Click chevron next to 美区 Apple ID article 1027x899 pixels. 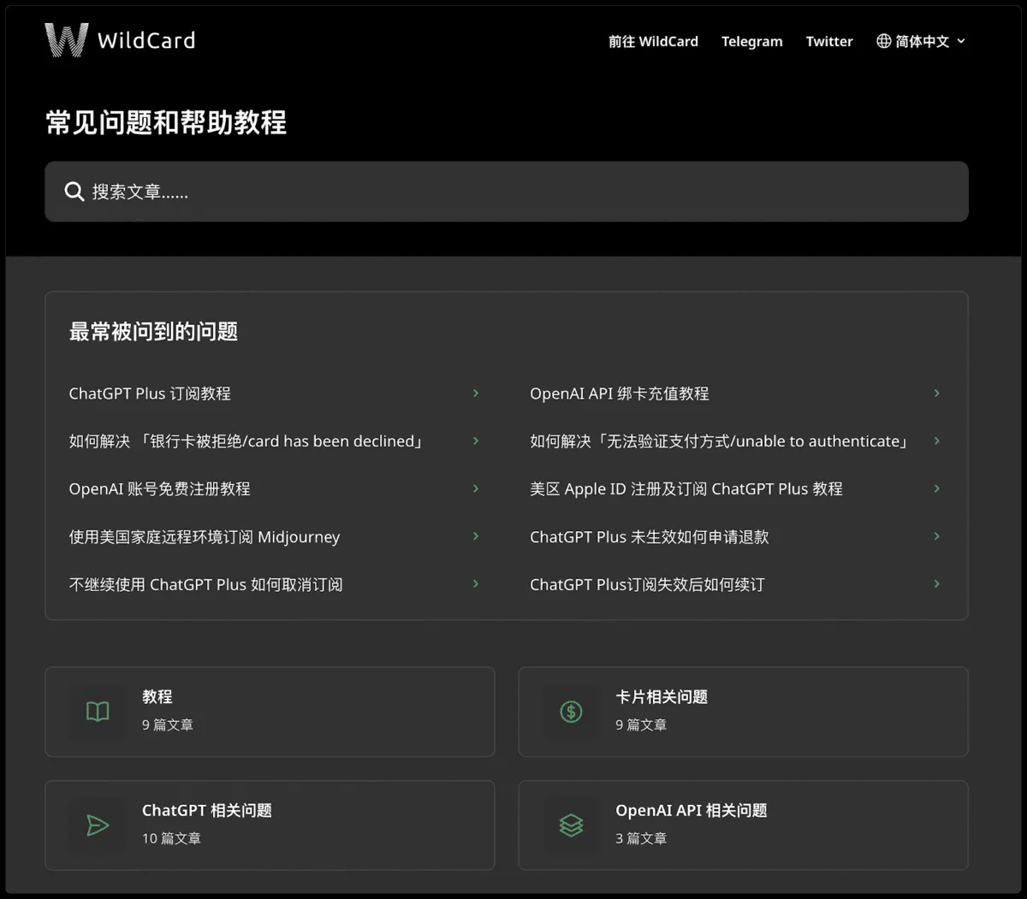(x=937, y=488)
